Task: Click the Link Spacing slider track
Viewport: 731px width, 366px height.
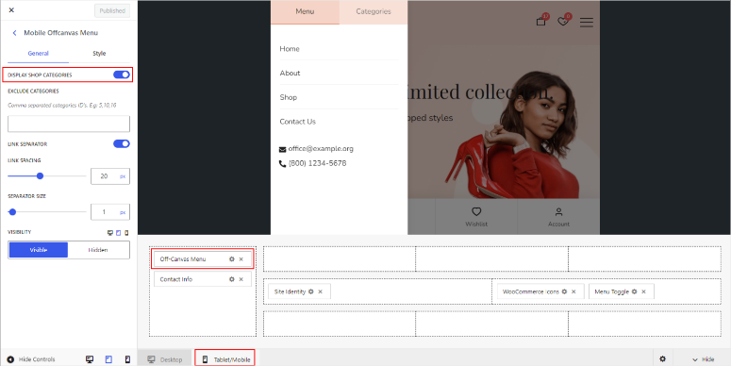Action: click(x=47, y=175)
